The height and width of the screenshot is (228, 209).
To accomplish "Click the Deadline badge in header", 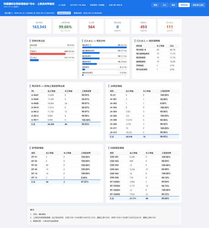I will (x=64, y=13).
